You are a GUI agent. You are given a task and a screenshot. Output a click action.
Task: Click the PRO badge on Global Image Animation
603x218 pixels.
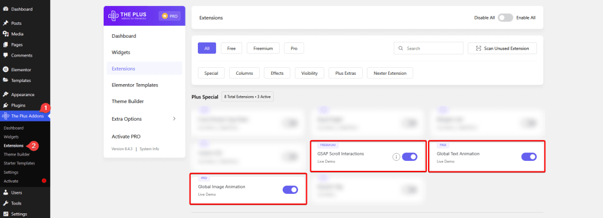click(203, 178)
